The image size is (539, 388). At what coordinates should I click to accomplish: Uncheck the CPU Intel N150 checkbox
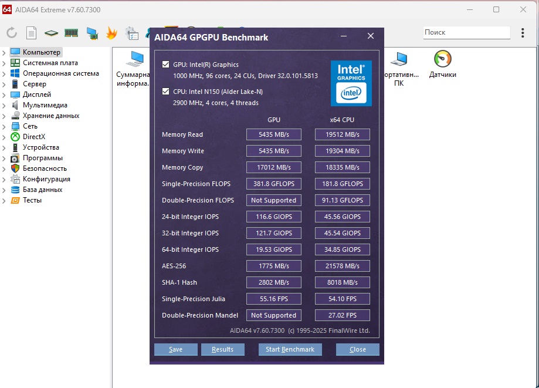(x=165, y=92)
